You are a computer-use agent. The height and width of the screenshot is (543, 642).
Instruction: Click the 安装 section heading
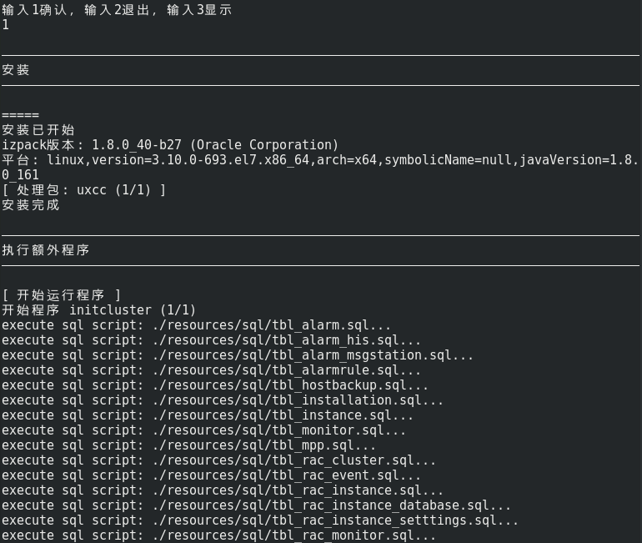point(16,70)
